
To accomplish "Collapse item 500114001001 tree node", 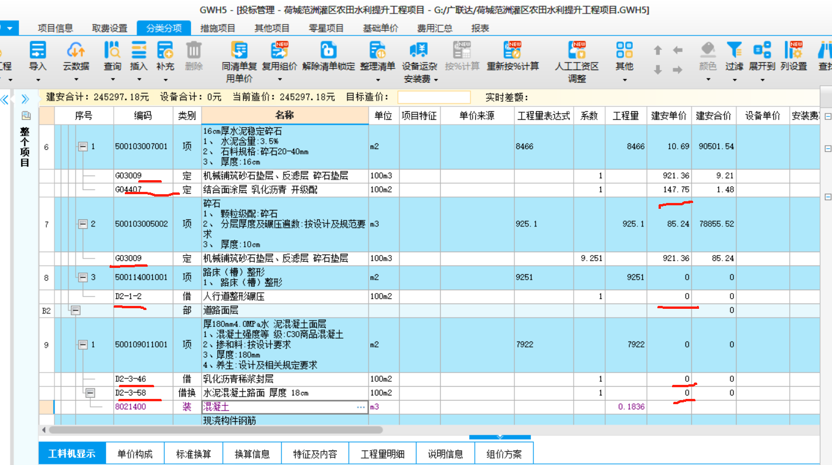I will (83, 278).
